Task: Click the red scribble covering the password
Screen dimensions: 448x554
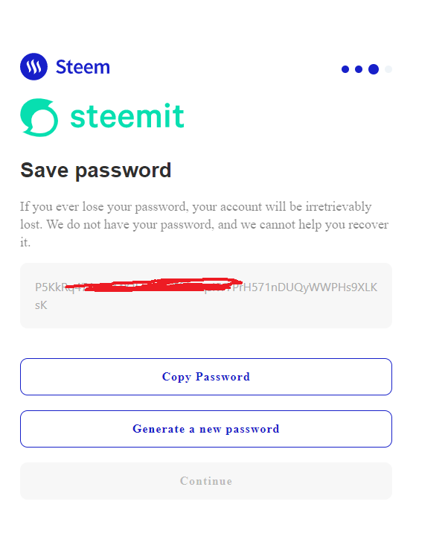Action: (164, 284)
